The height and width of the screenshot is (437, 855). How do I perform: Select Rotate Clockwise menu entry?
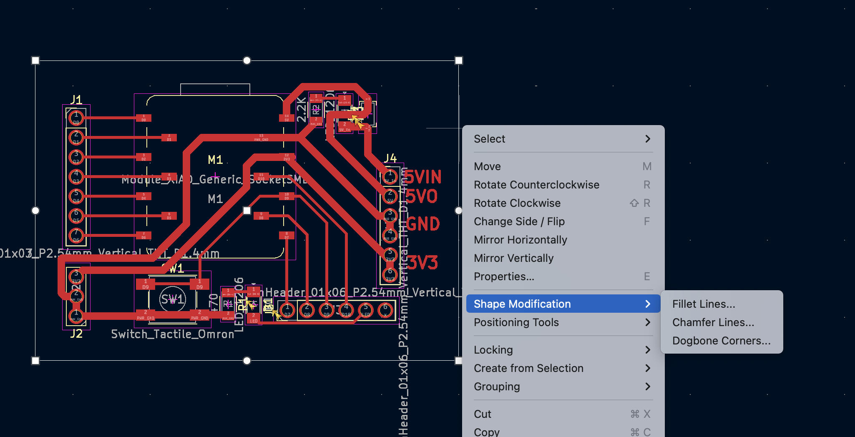[517, 203]
